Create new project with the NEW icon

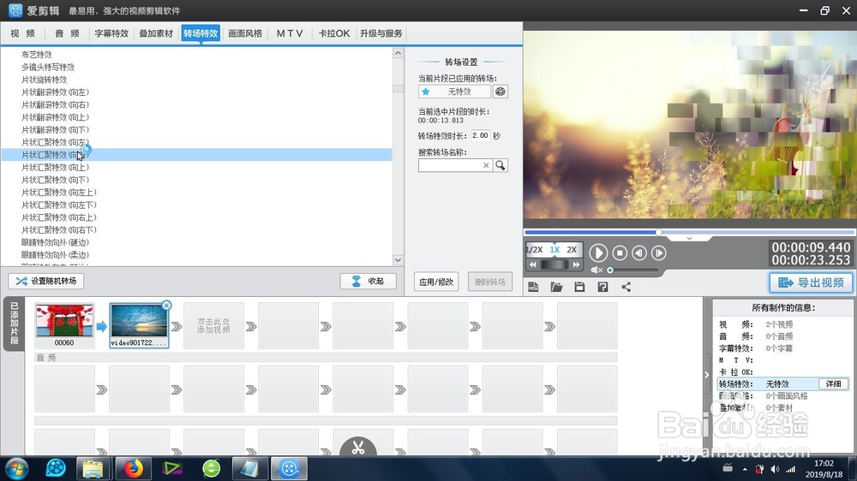click(x=533, y=287)
